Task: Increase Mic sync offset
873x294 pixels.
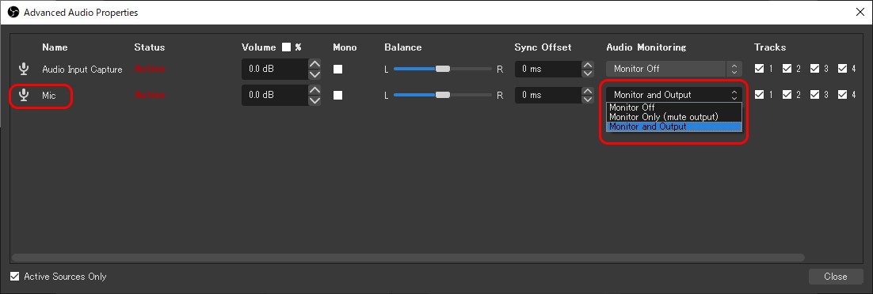Action: 588,91
